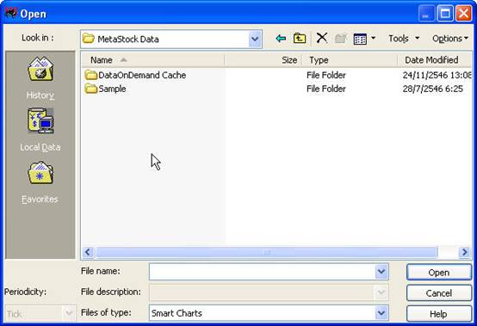The image size is (477, 326).
Task: Sort the list by Type column
Action: click(x=350, y=60)
